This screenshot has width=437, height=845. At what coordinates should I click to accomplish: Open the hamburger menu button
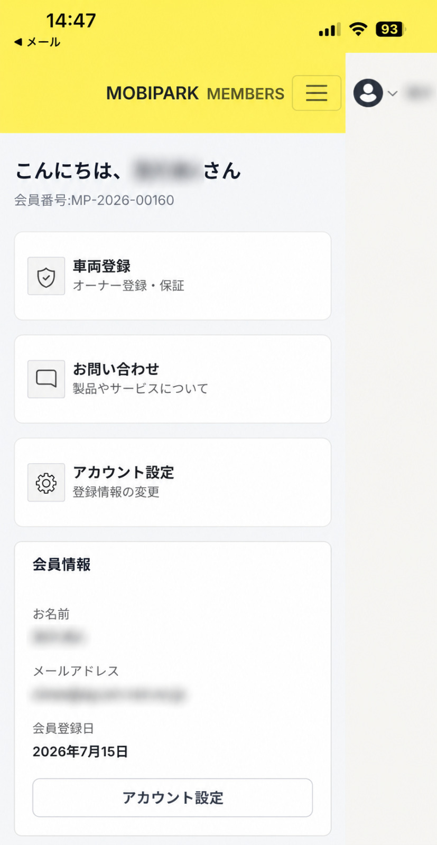click(x=317, y=93)
